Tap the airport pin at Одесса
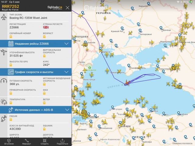Image resolution: width=195 pixels, height=146 pixels. [100, 49]
